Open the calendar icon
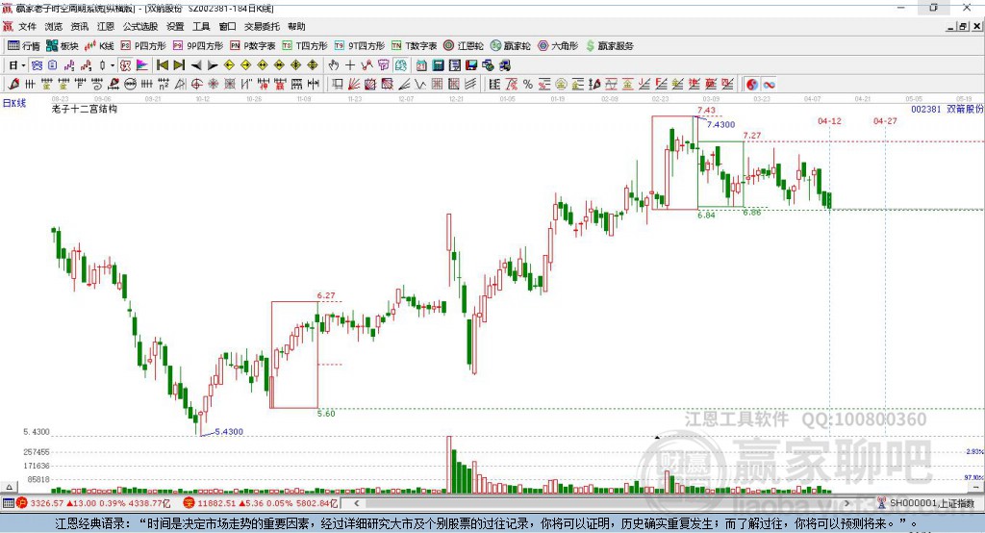 tap(421, 65)
